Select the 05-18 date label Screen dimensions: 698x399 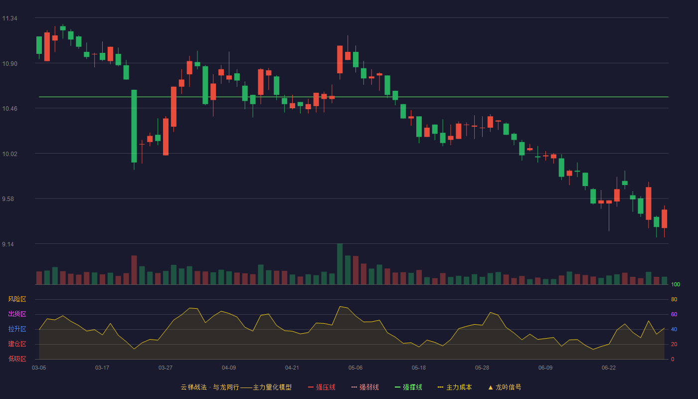tap(419, 368)
